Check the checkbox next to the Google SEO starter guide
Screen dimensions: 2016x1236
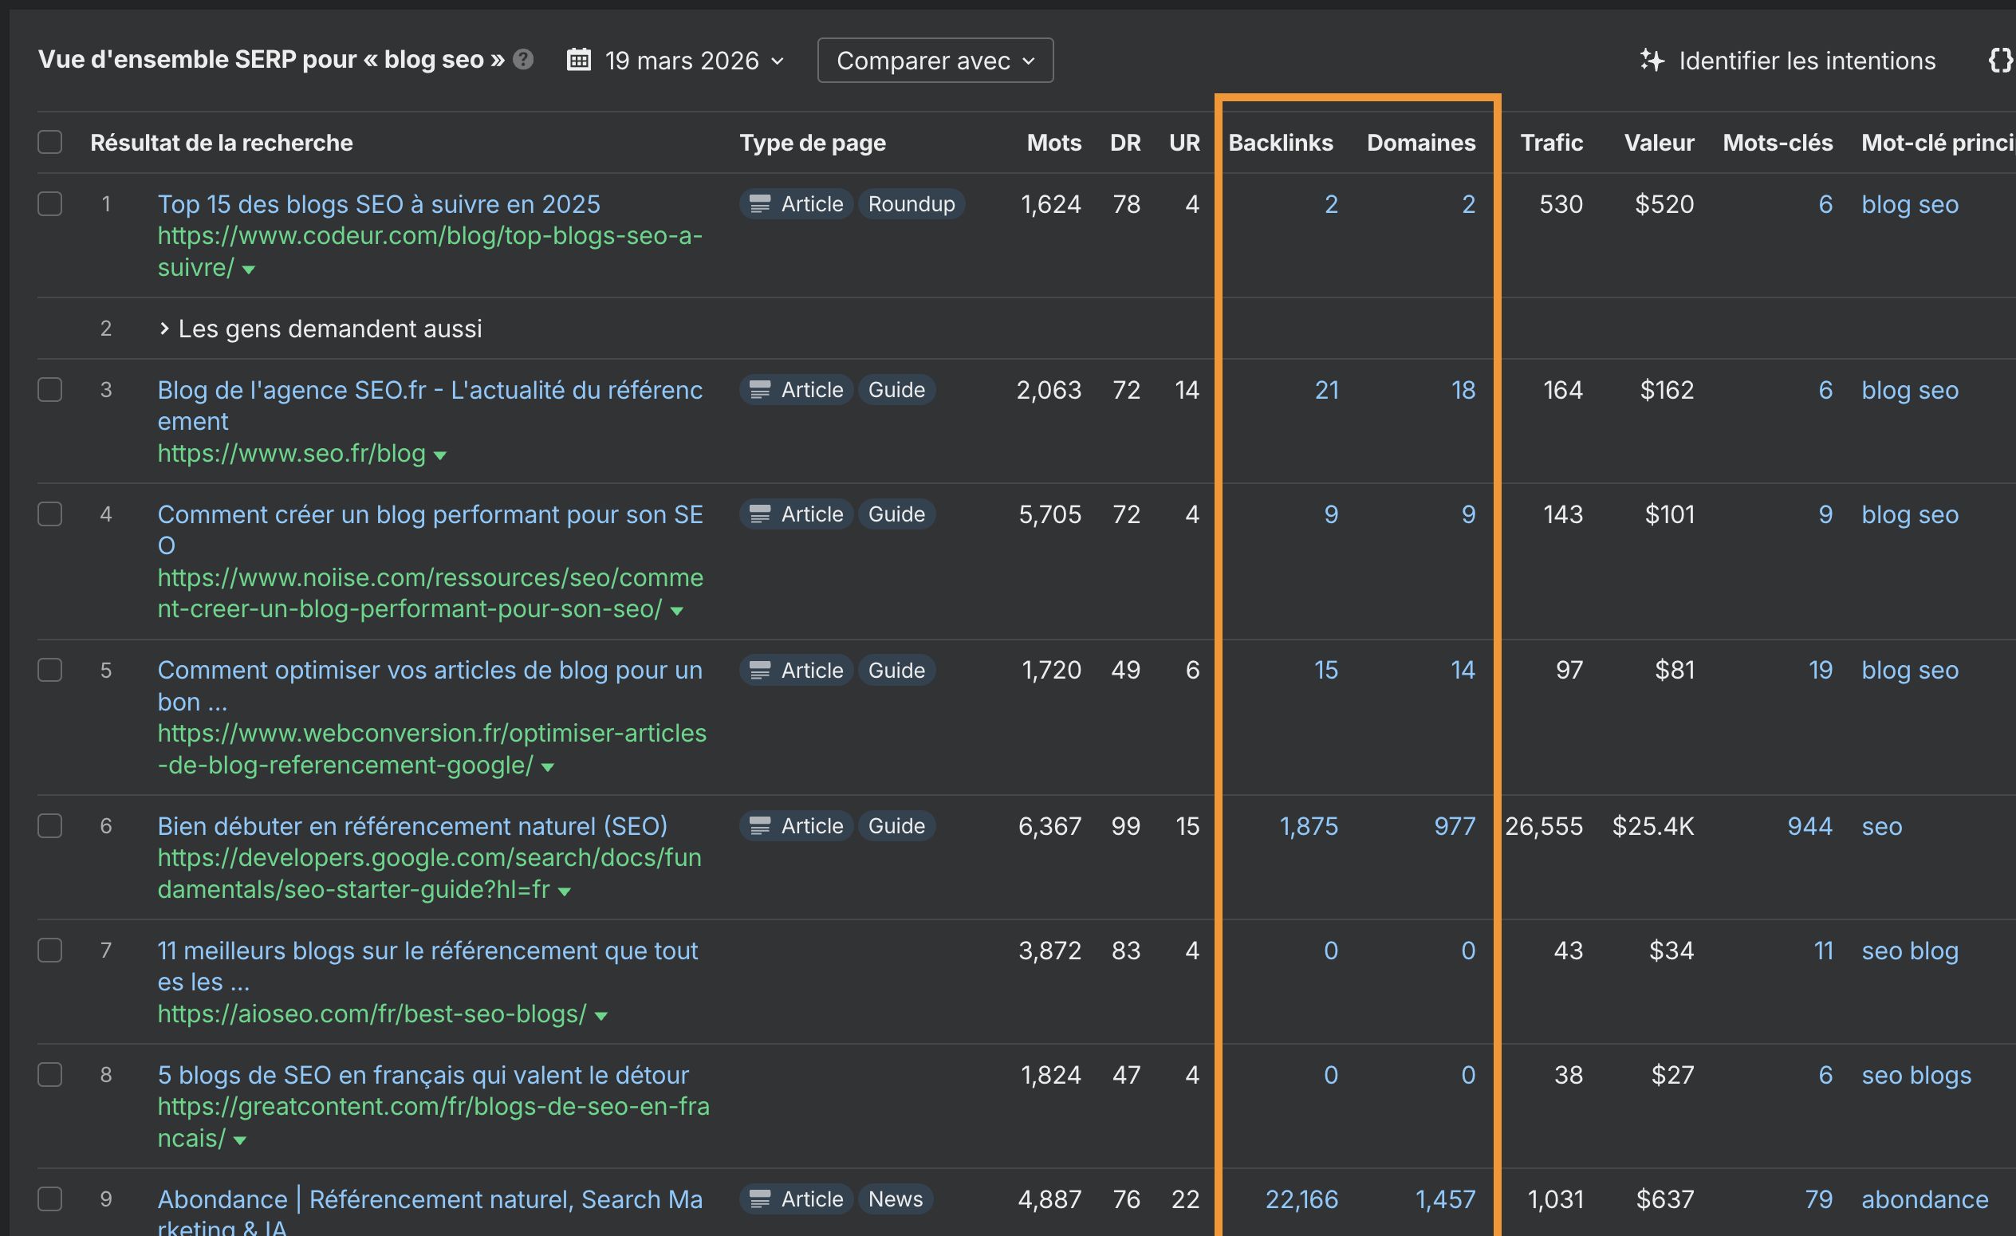(50, 825)
